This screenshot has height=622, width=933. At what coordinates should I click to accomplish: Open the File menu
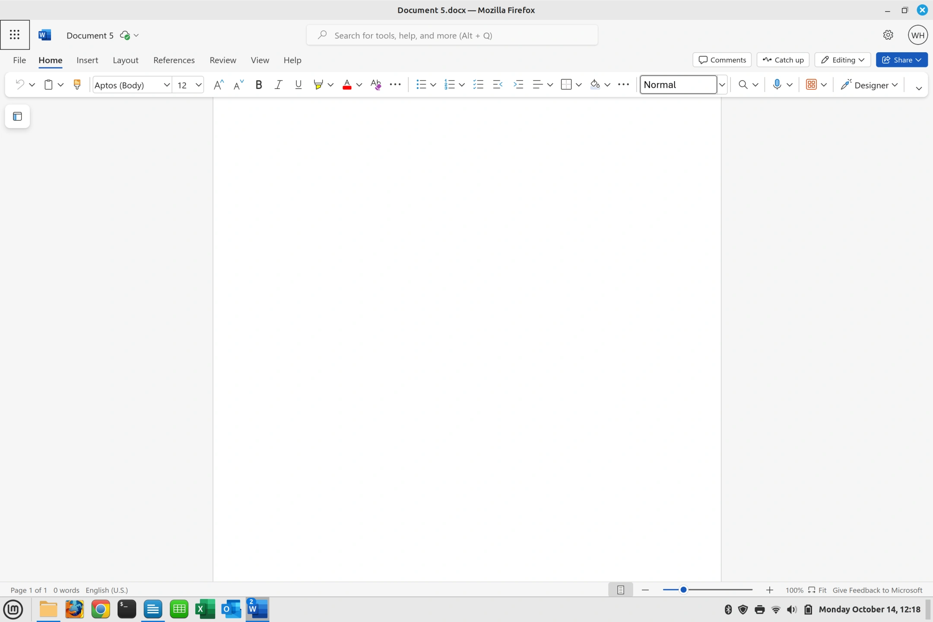click(x=19, y=60)
